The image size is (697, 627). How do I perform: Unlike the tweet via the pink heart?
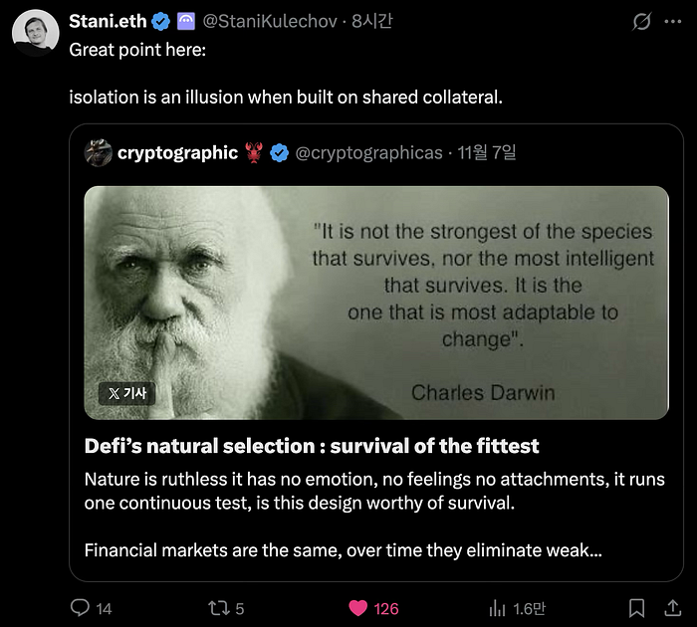point(357,607)
